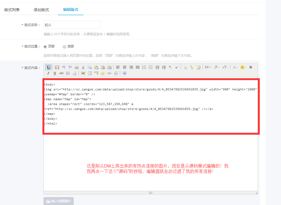Viewport: 281px width, 205px height.
Task: Click the insert table icon
Action: point(90,73)
